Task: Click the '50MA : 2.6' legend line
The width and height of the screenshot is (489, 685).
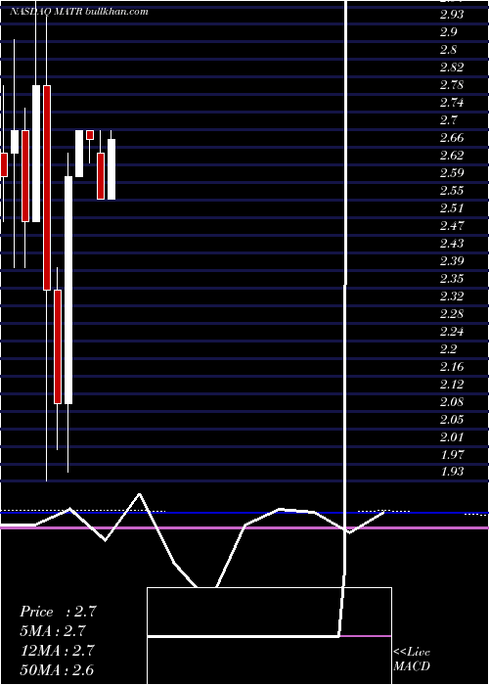Action: (57, 669)
